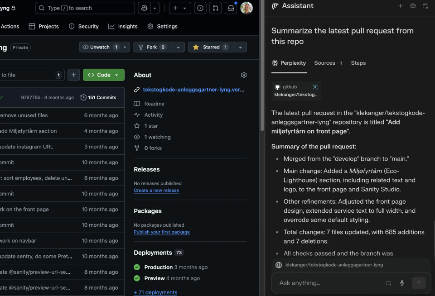Click the GitHub page vertical scrollbar
The image size is (435, 296).
coord(262,66)
